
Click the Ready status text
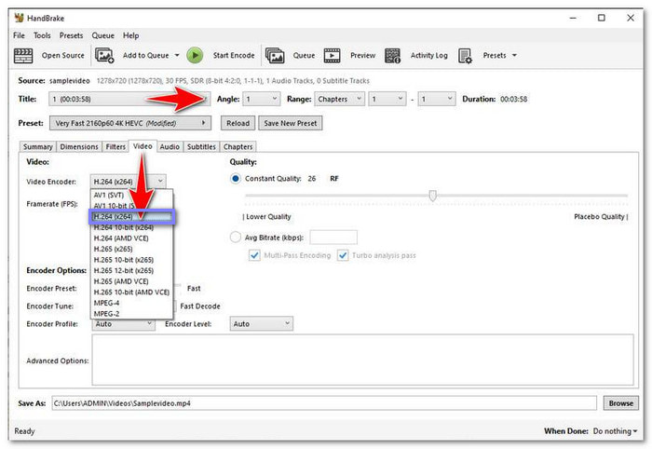(x=24, y=431)
